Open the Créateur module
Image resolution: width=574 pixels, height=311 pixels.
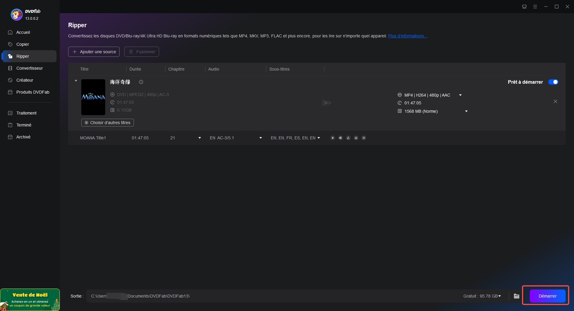29,80
